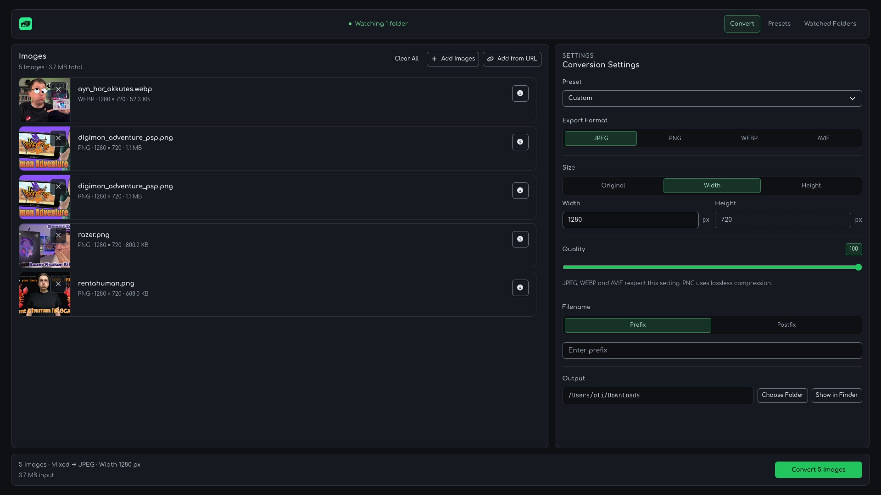881x495 pixels.
Task: Click the Height input field showing 720
Action: pyautogui.click(x=783, y=220)
